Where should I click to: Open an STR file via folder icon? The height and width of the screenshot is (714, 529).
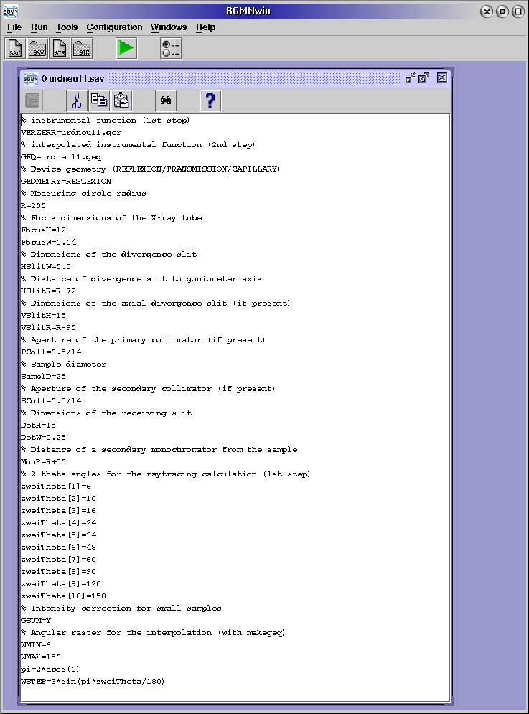click(82, 48)
